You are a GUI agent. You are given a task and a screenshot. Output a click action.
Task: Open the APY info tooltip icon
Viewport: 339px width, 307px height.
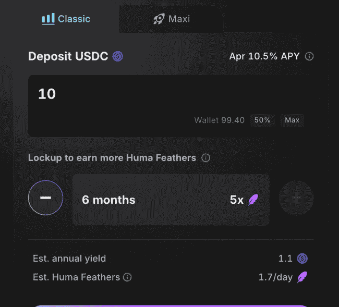[309, 56]
